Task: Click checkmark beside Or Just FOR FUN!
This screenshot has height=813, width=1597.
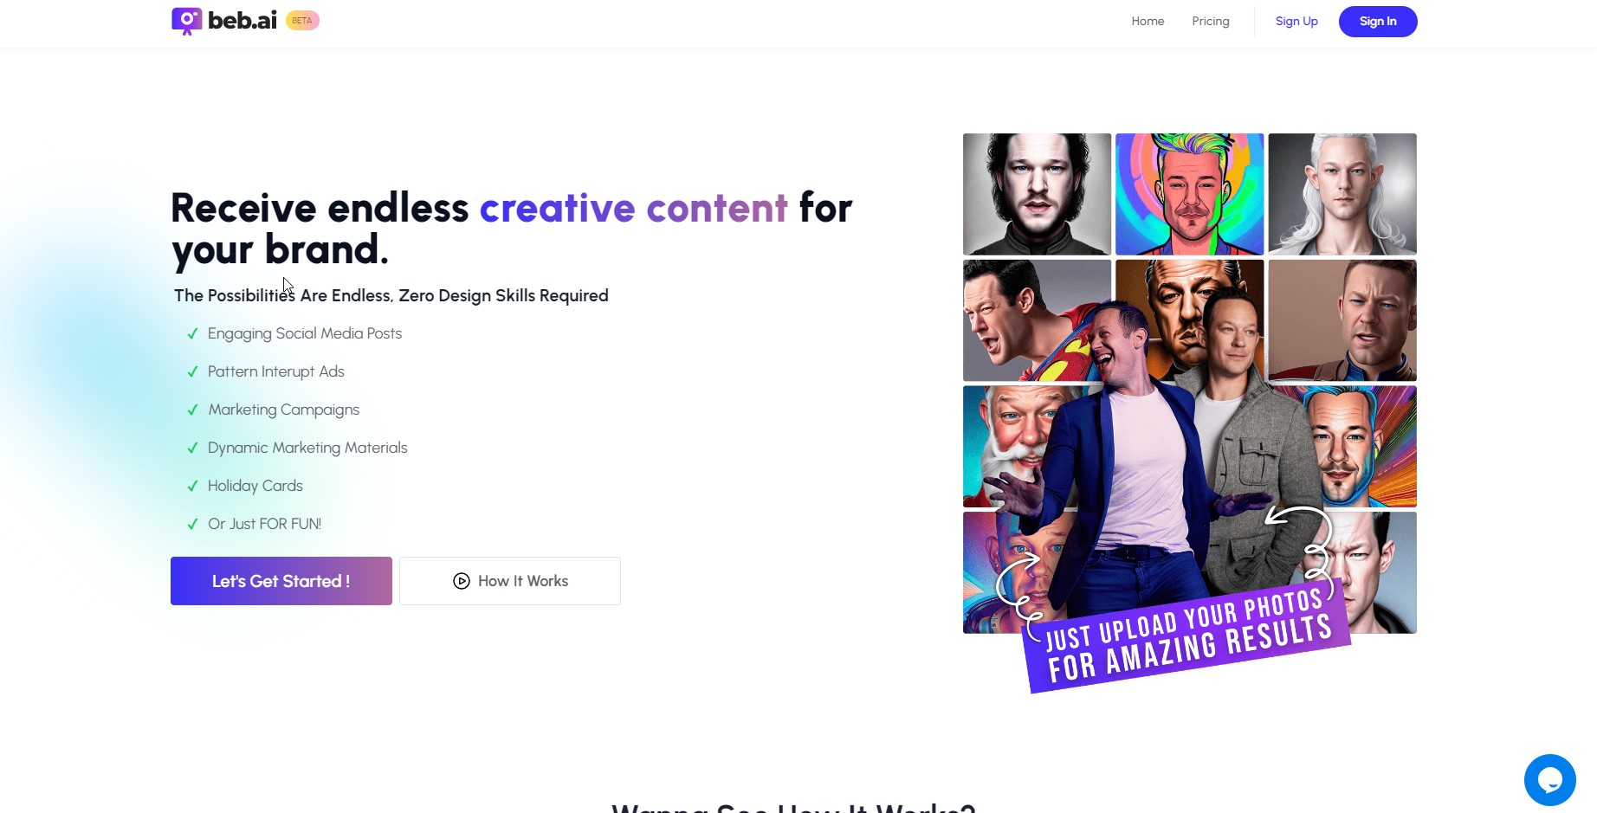Action: click(192, 525)
